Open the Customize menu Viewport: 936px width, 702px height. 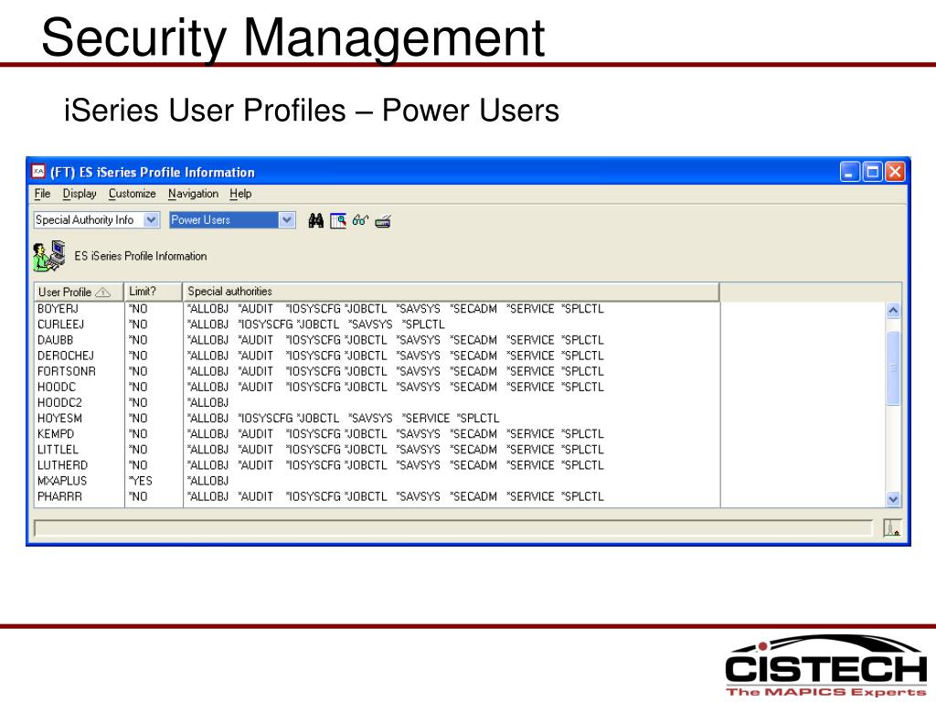(132, 194)
